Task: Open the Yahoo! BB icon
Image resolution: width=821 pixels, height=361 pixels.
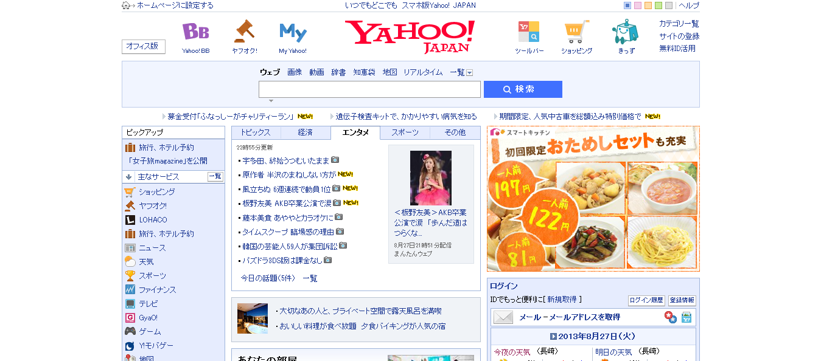Action: pyautogui.click(x=195, y=32)
